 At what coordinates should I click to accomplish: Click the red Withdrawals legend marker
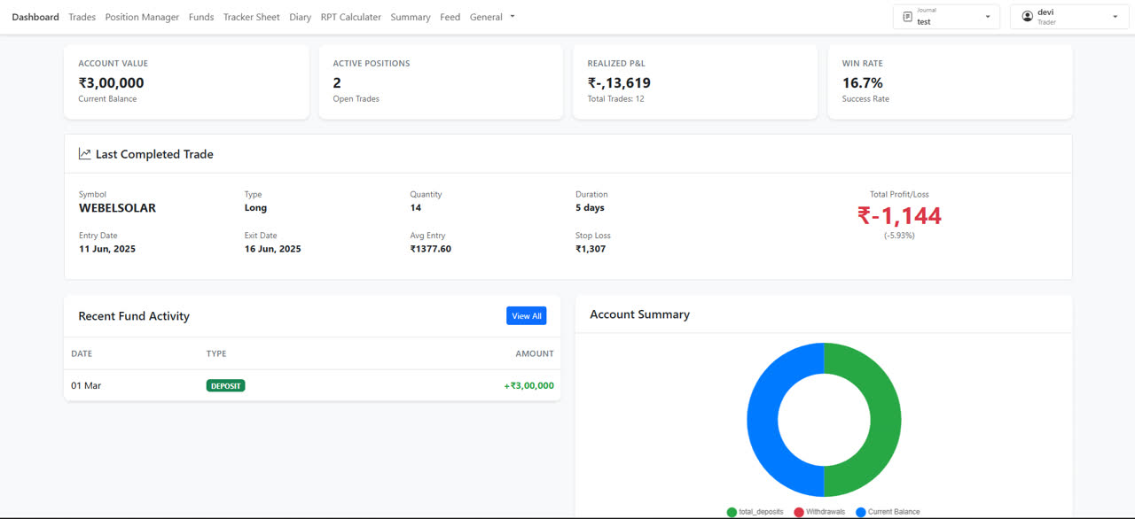pyautogui.click(x=798, y=511)
